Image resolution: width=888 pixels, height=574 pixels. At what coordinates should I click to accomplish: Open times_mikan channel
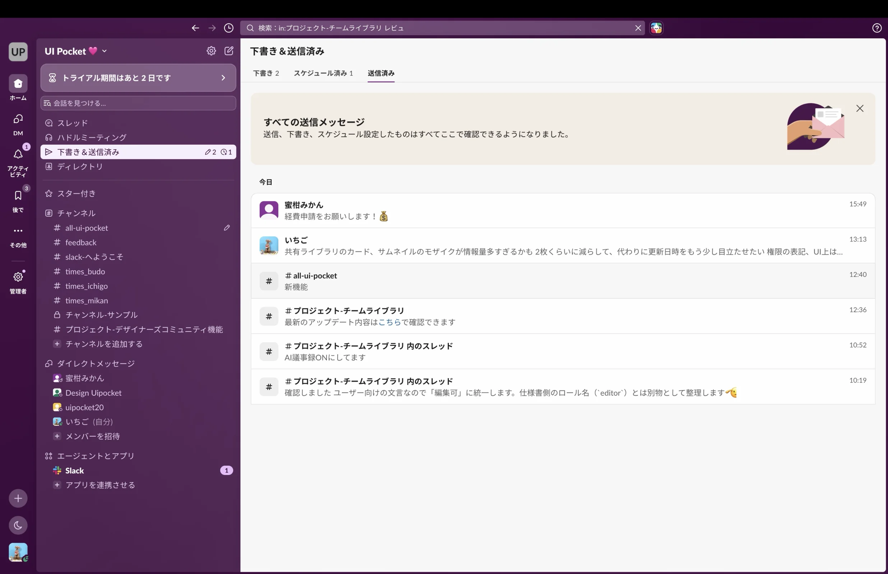(x=138, y=300)
